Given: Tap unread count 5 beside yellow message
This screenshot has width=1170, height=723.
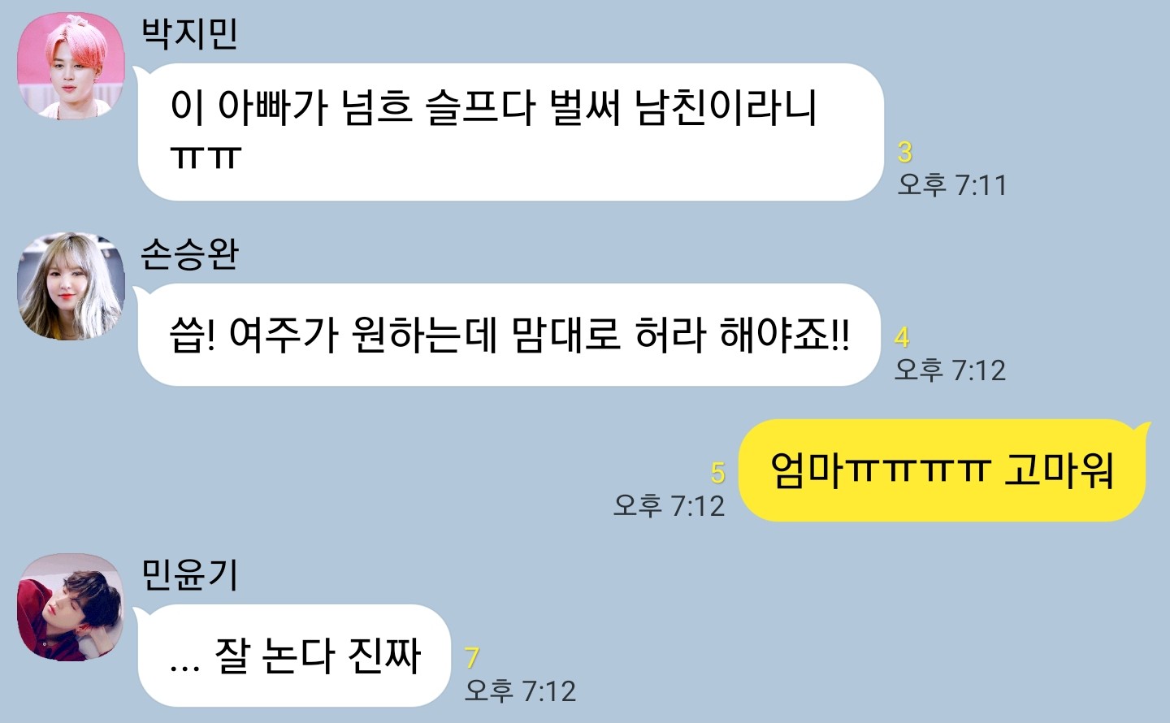Looking at the screenshot, I should 717,473.
